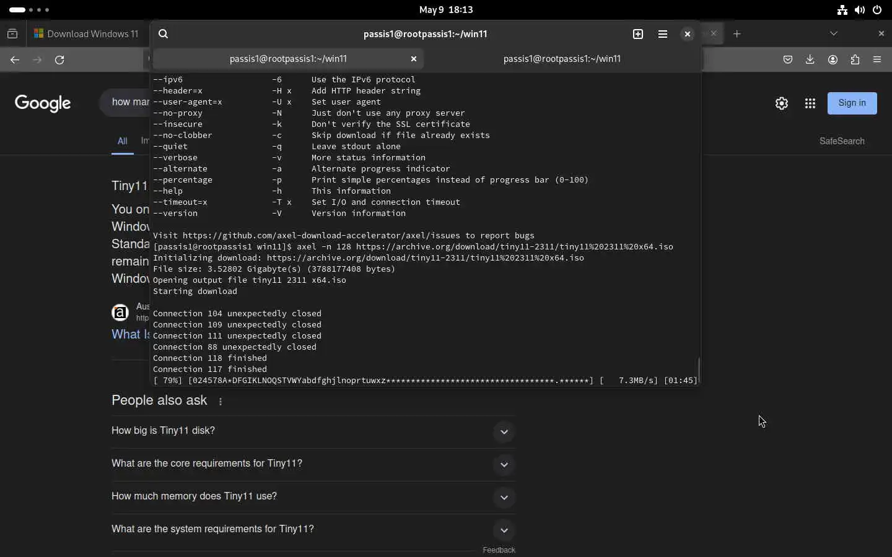Go forward in browser history
Screen dimensions: 892x557
click(37, 60)
